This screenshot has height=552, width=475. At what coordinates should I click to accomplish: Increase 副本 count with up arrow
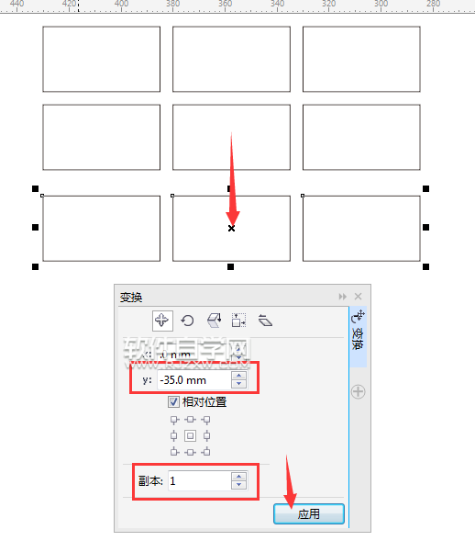point(239,477)
